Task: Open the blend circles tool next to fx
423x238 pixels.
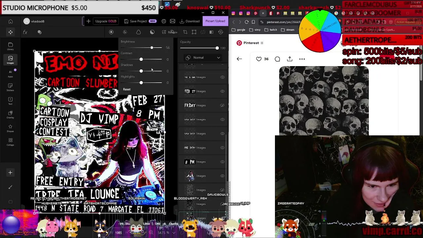Action: click(39, 32)
